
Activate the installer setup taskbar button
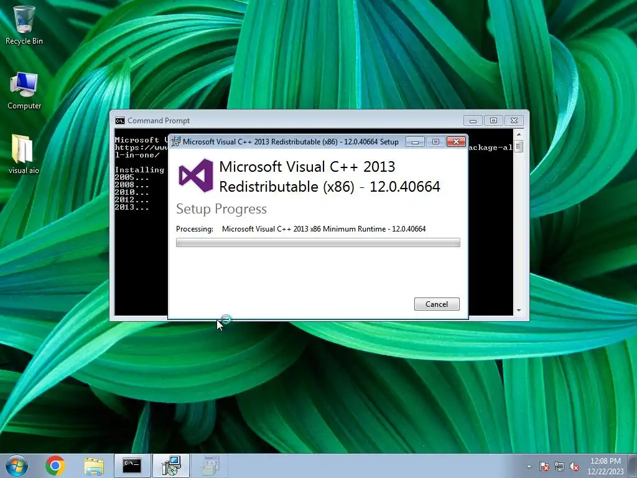(171, 466)
